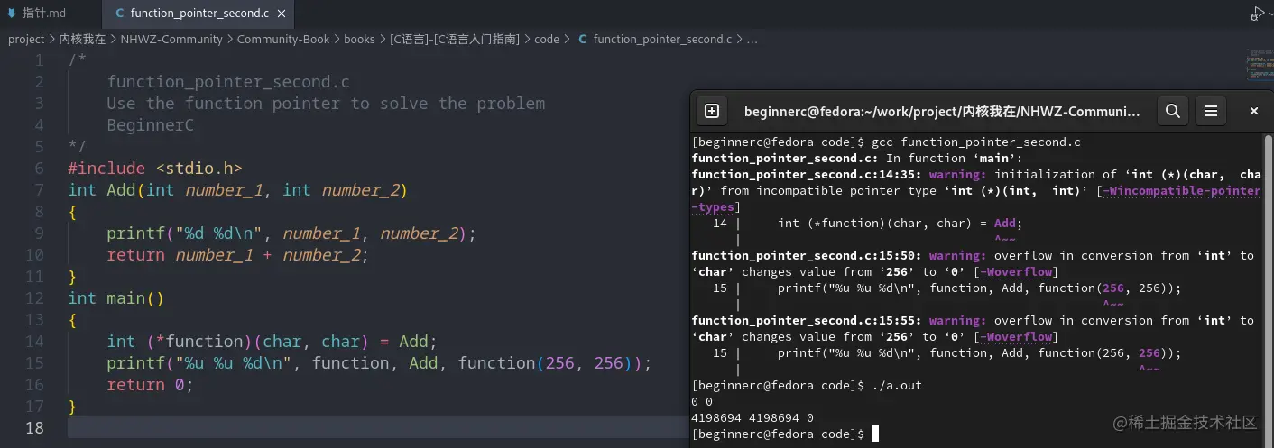1274x448 pixels.
Task: Click the Debug/Run C file icon
Action: 1258,14
